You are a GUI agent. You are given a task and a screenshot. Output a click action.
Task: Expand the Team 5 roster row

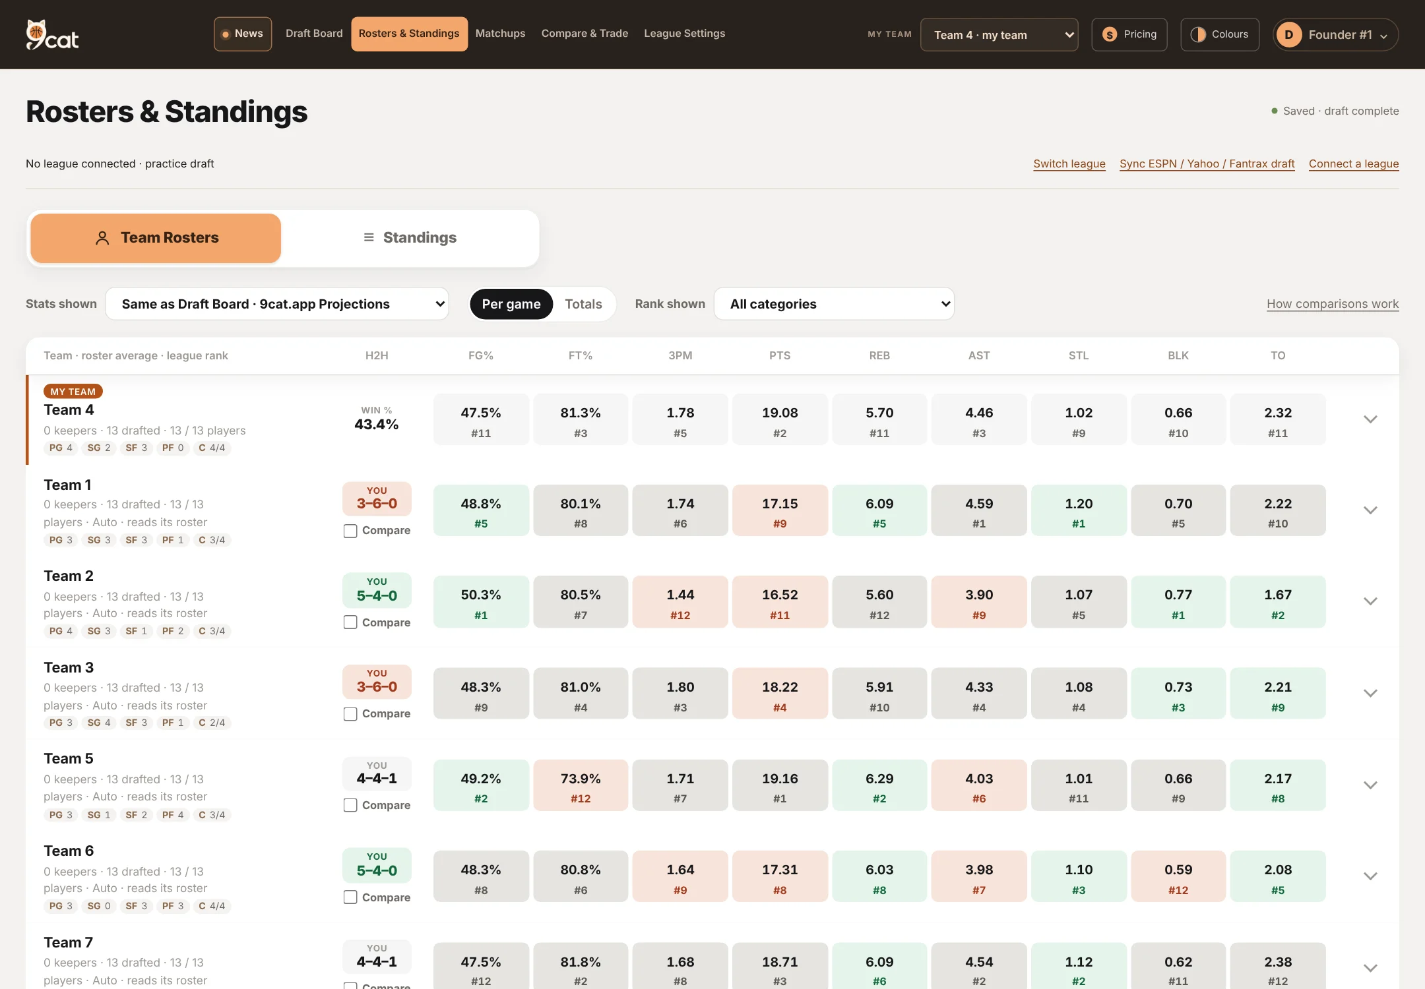[x=1370, y=785]
